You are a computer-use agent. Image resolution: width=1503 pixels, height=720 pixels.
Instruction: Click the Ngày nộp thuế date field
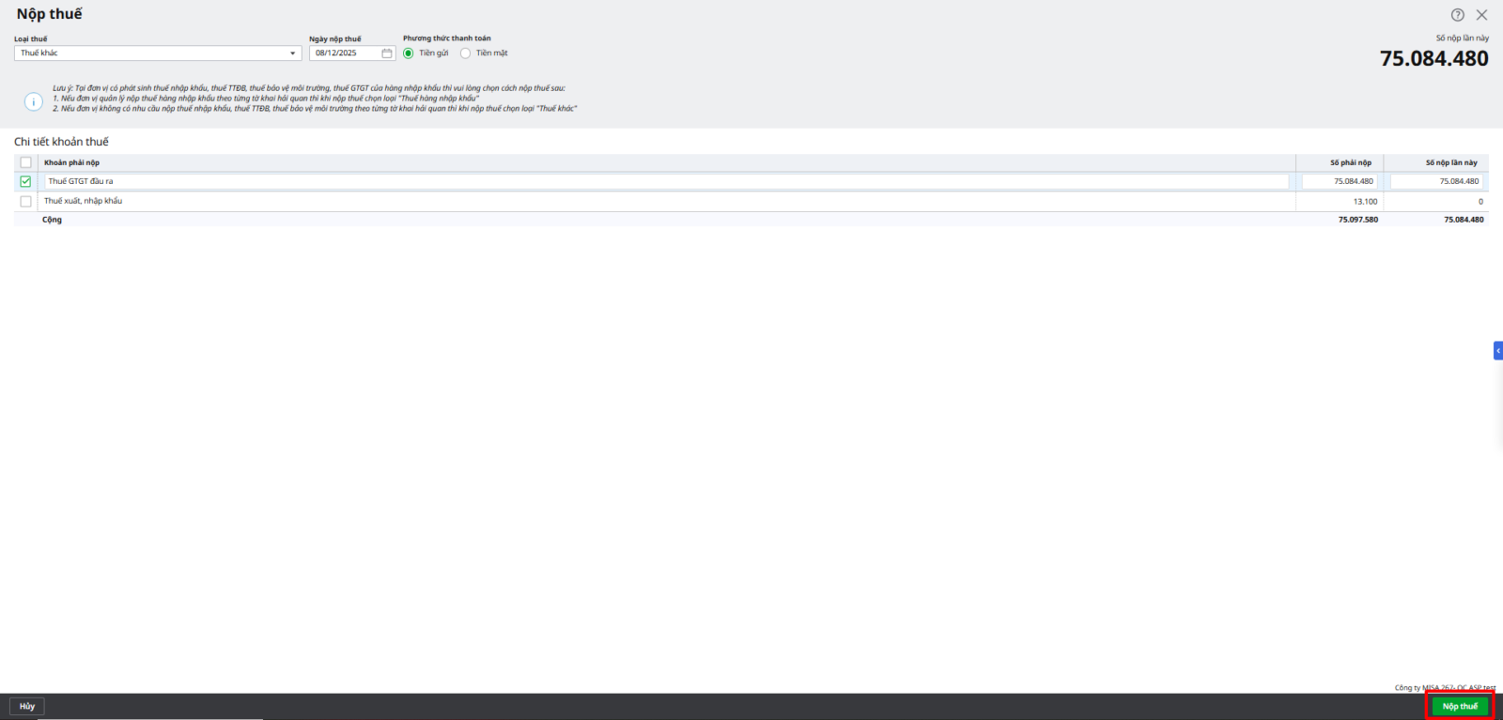pyautogui.click(x=344, y=54)
